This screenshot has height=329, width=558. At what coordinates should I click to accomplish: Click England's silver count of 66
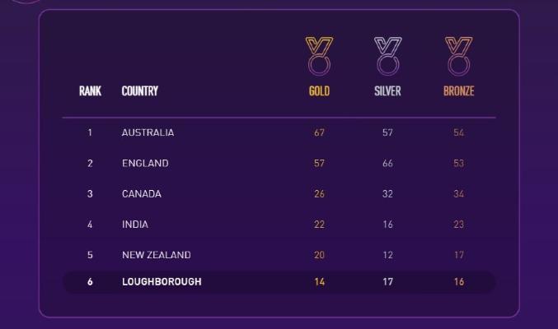[387, 163]
